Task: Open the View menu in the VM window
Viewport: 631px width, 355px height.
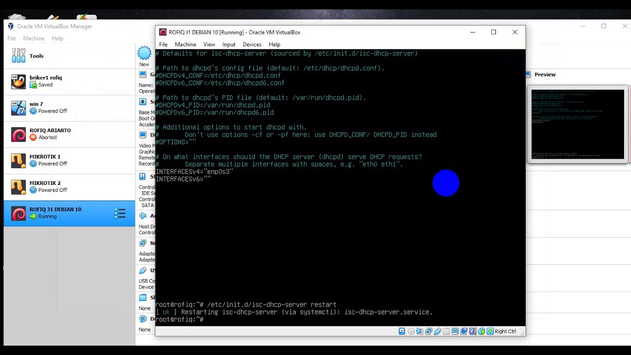Action: tap(209, 44)
